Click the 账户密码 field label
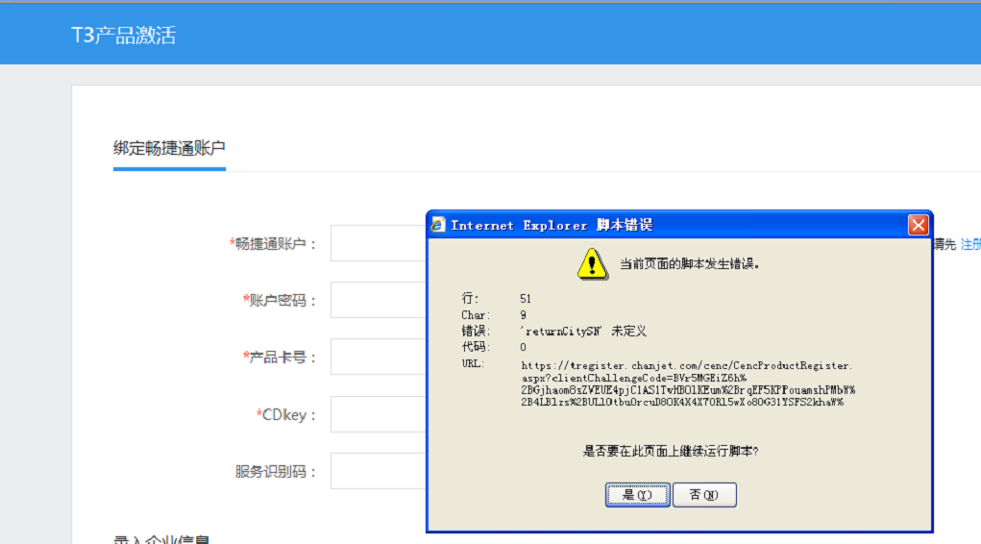 [280, 301]
